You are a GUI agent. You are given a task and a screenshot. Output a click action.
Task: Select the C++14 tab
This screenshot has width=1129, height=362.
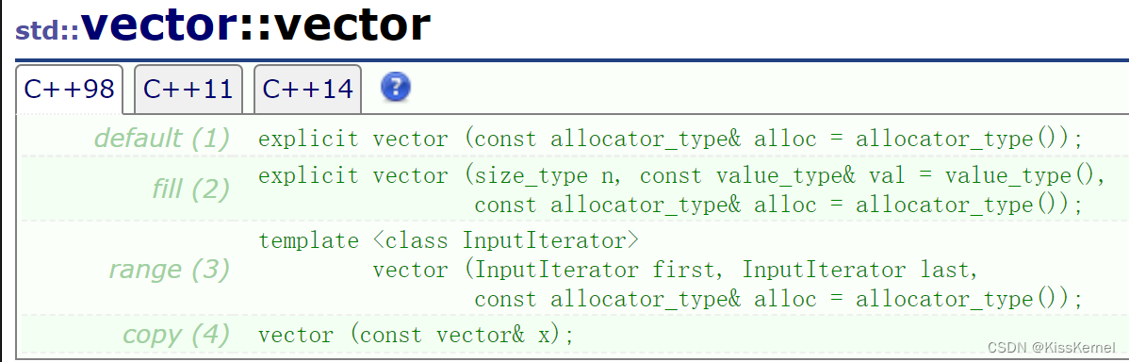click(x=308, y=90)
